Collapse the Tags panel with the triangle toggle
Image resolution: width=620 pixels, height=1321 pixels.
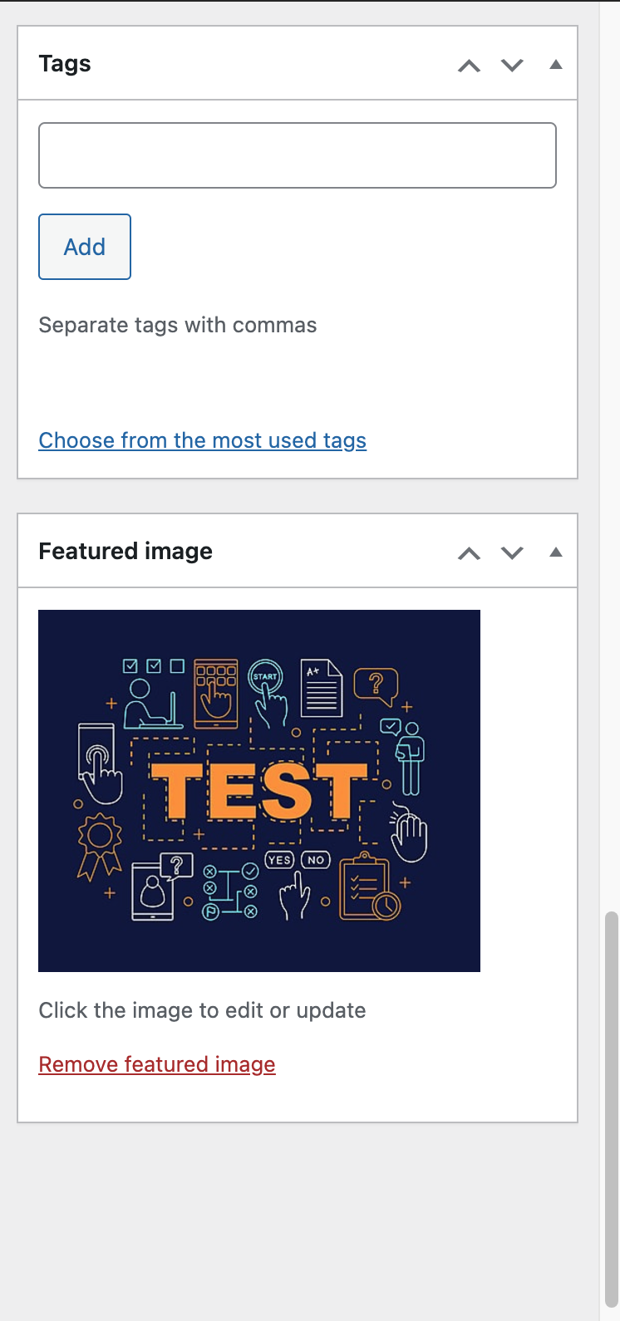click(556, 65)
